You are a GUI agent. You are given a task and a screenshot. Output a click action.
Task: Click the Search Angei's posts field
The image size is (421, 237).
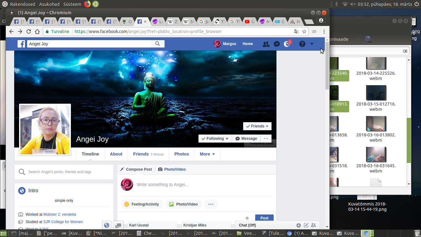[64, 172]
